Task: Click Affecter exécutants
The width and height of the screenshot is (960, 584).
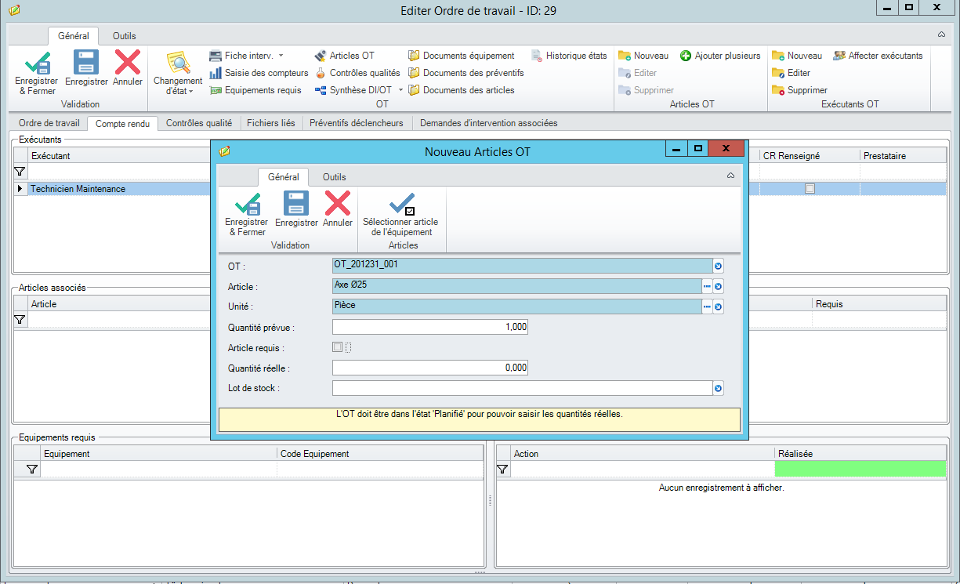Action: coord(878,56)
